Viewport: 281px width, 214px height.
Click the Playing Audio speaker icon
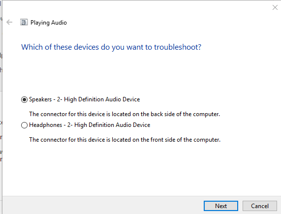[x=24, y=23]
